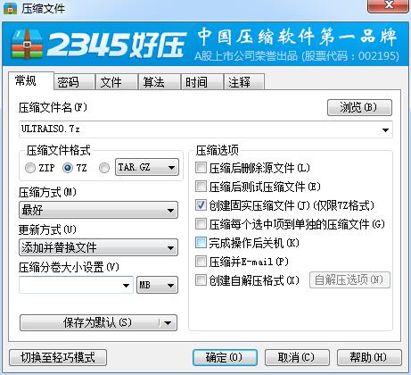Go to the 注释 tab

coord(244,82)
